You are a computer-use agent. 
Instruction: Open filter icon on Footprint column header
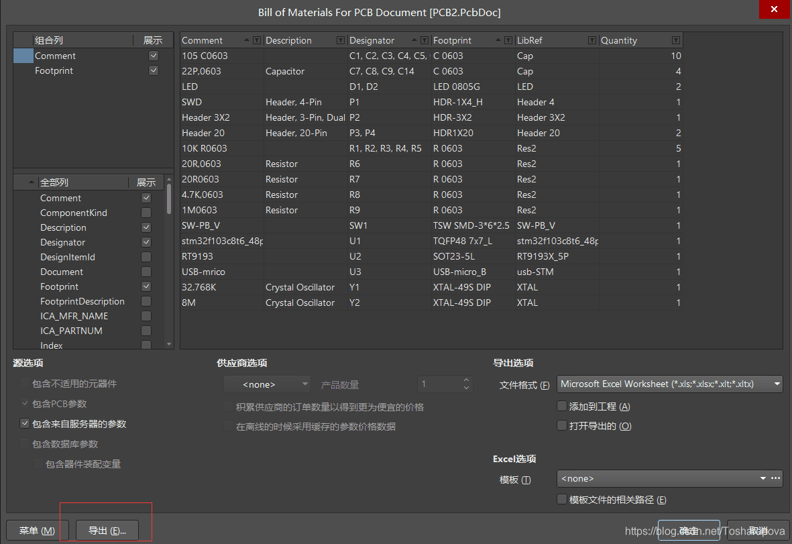508,40
